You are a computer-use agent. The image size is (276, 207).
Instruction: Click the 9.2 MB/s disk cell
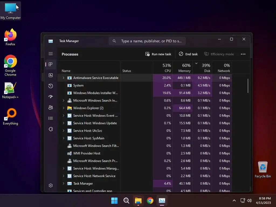[x=202, y=78]
